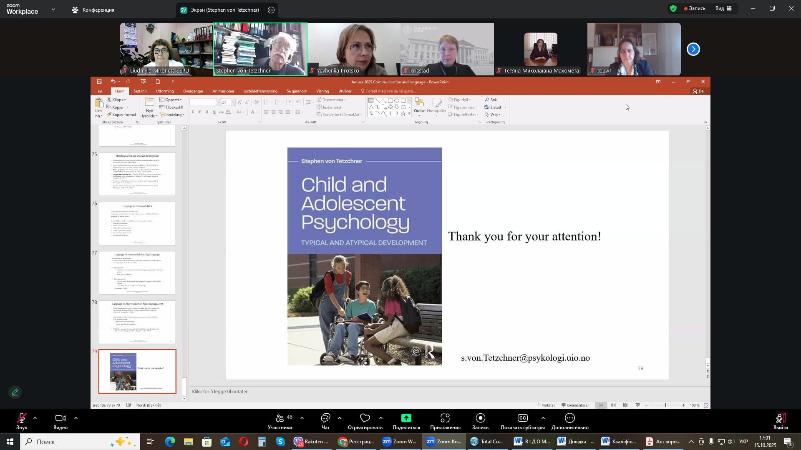This screenshot has height=450, width=801.
Task: Toggle Показать субтитры captions
Action: (x=523, y=419)
